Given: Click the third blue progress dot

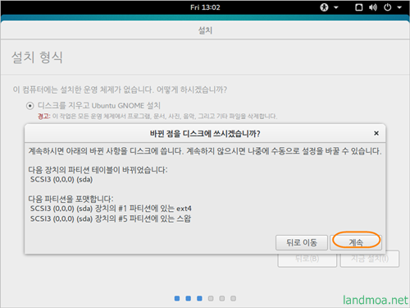Looking at the screenshot, I should pos(199,298).
